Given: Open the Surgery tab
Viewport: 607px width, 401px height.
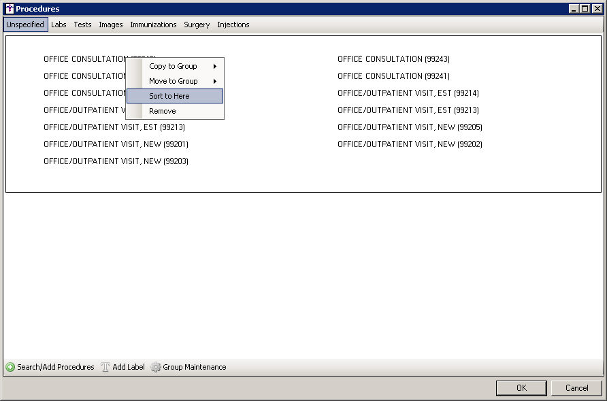Looking at the screenshot, I should (x=197, y=25).
